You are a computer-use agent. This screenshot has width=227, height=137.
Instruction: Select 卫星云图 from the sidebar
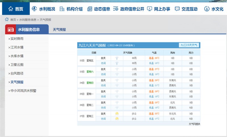click(x=17, y=65)
